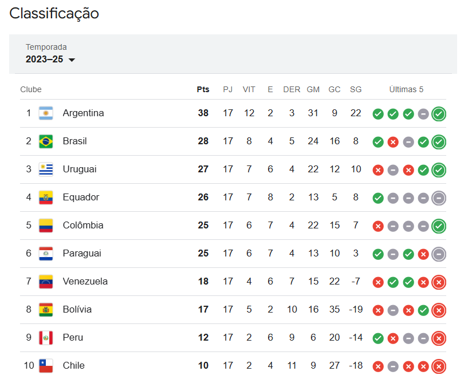Click Equador's flag icon
This screenshot has width=476, height=391.
coord(46,197)
